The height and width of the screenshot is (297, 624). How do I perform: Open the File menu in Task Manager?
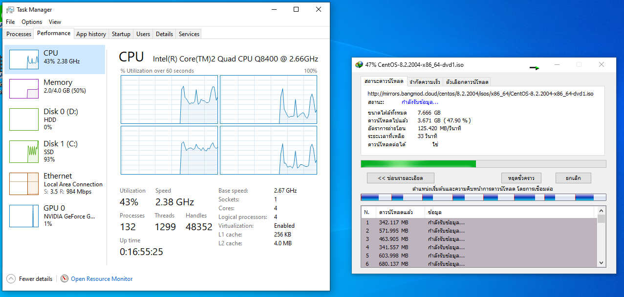point(10,22)
